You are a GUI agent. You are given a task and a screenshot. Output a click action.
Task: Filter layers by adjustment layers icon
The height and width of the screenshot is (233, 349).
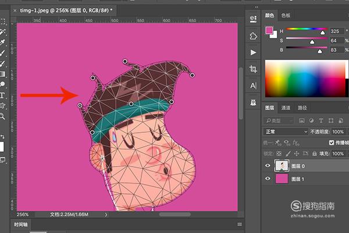[311, 121]
